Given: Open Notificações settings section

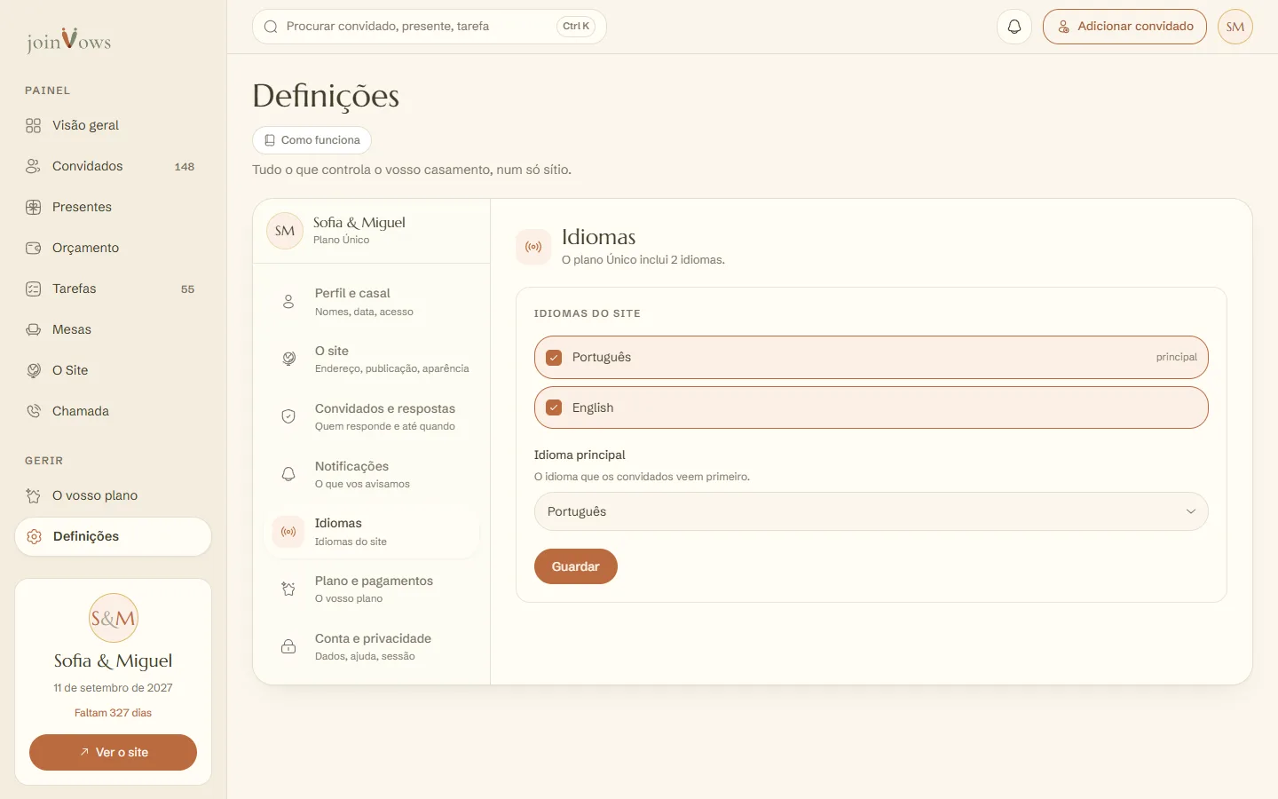Looking at the screenshot, I should 372,475.
